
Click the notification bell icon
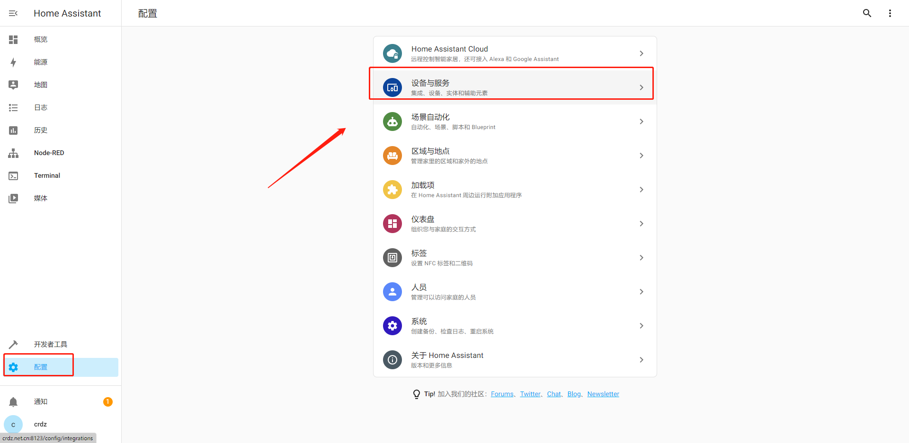click(x=13, y=402)
